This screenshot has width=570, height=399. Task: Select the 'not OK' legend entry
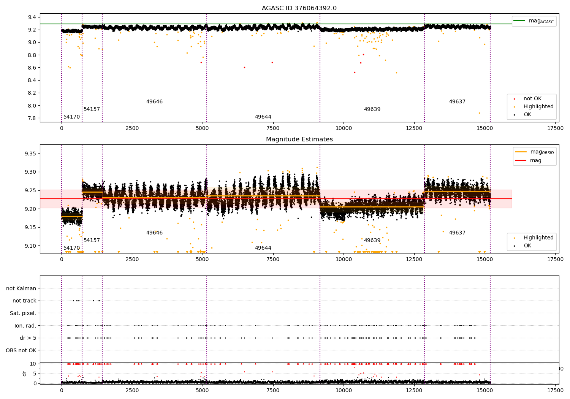coord(532,99)
